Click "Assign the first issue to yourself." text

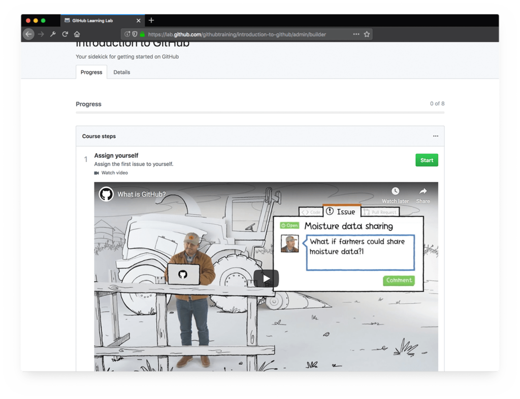pyautogui.click(x=134, y=164)
